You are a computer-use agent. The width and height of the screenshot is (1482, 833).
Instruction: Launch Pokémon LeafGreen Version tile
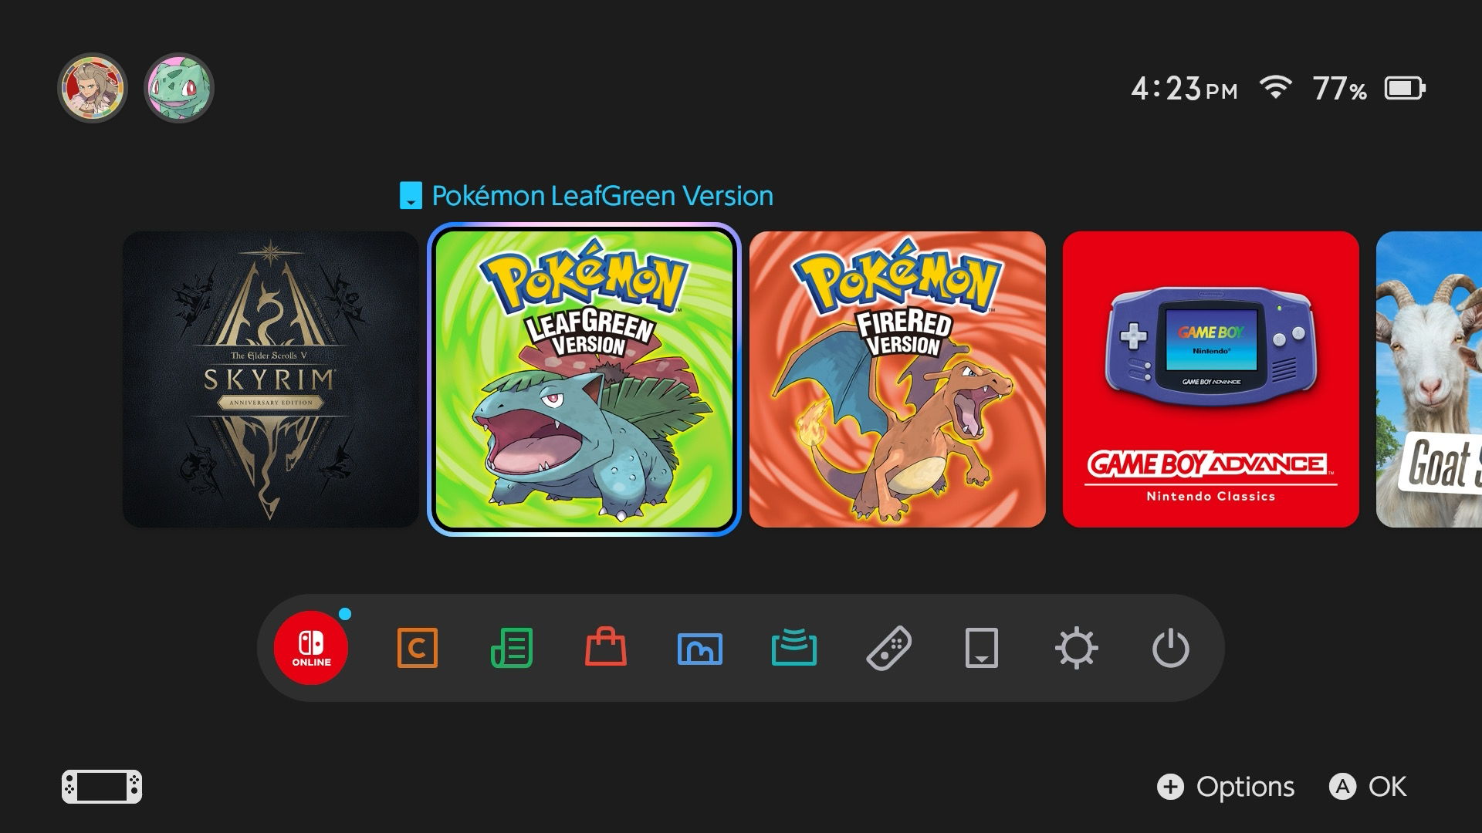[584, 379]
